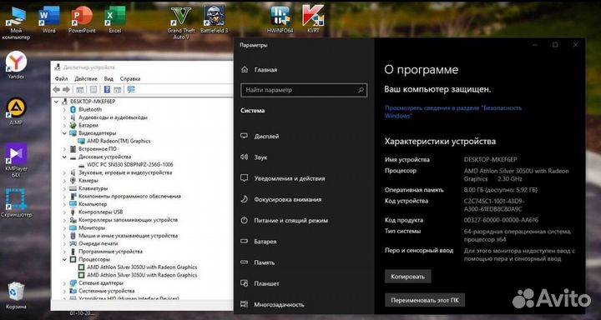
Task: Select the Очереди печати tree item
Action: [x=93, y=243]
